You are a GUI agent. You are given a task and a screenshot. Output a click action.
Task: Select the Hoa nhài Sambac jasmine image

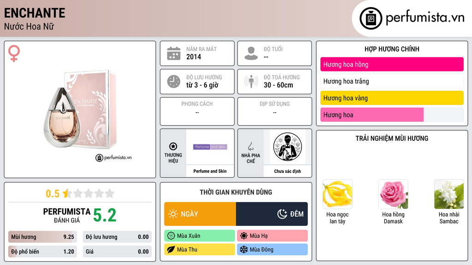pyautogui.click(x=449, y=194)
